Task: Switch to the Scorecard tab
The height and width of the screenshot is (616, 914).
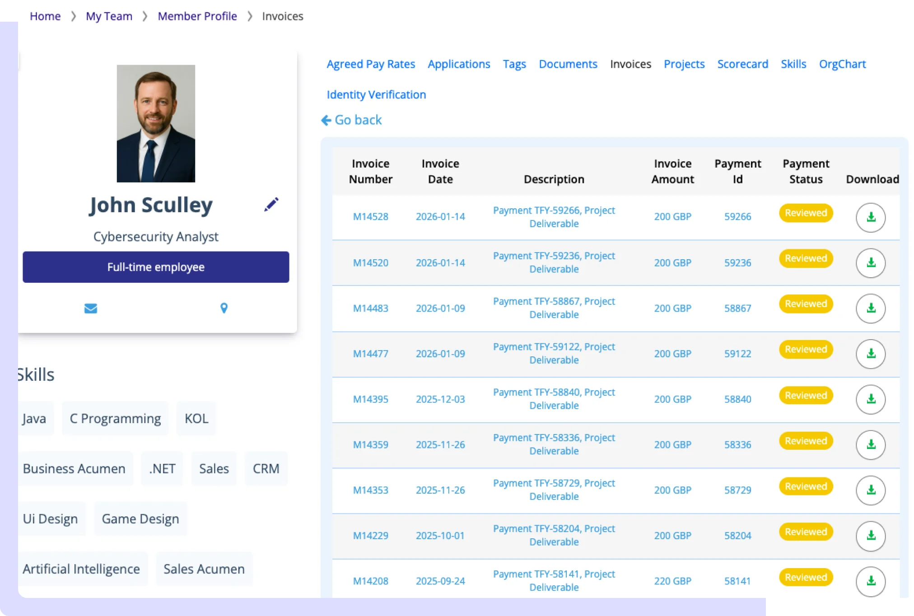Action: tap(742, 64)
